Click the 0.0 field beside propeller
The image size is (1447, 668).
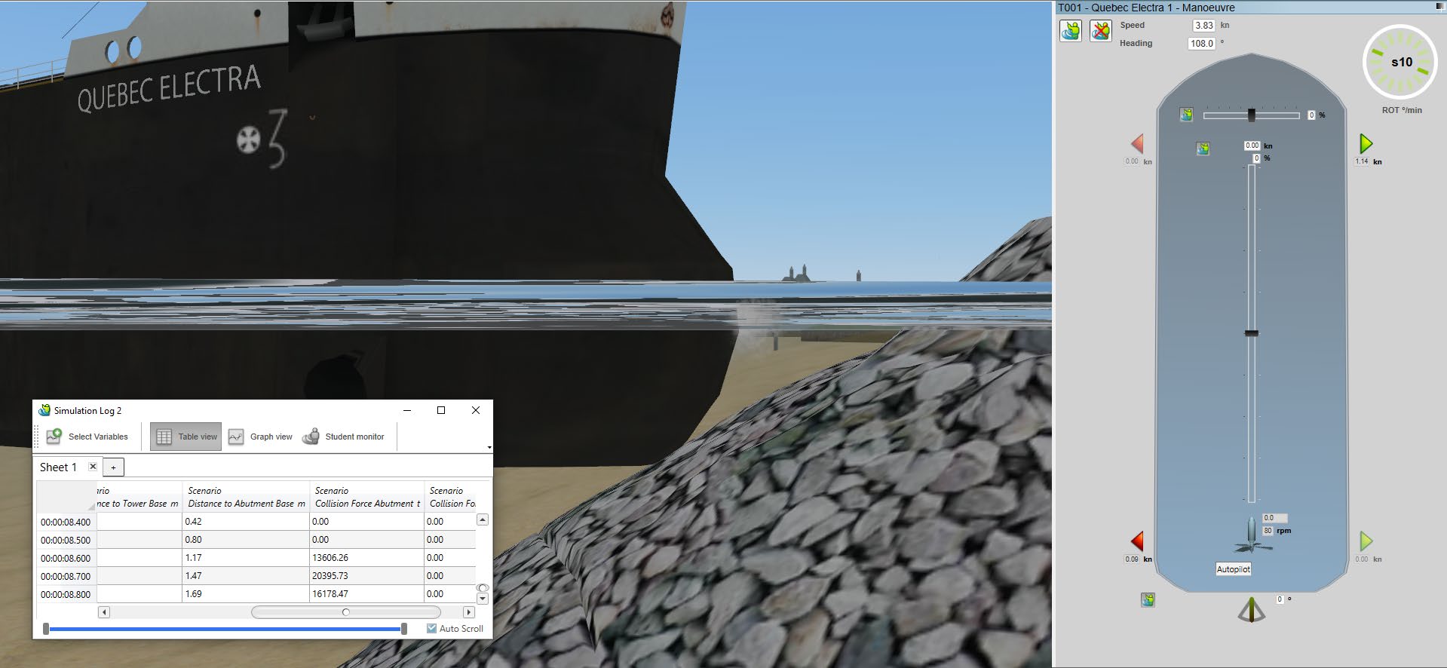point(1274,518)
